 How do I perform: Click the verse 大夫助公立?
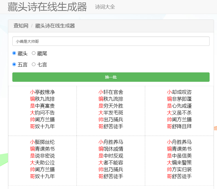coord(42,163)
